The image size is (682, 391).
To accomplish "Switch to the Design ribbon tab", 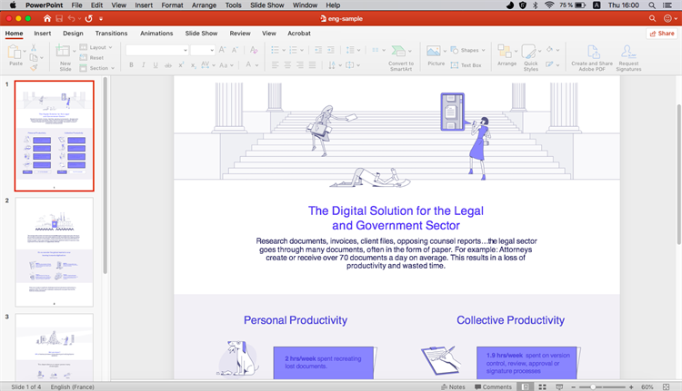I will [x=73, y=34].
